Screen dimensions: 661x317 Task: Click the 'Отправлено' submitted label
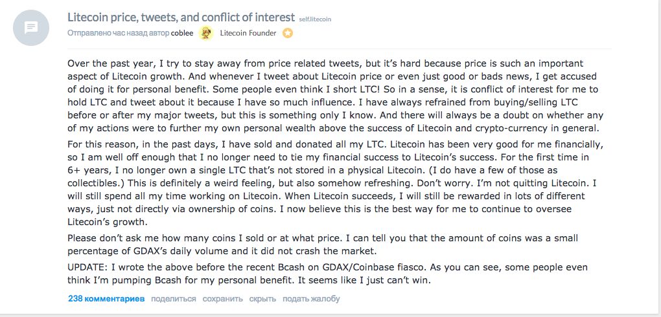(x=89, y=33)
